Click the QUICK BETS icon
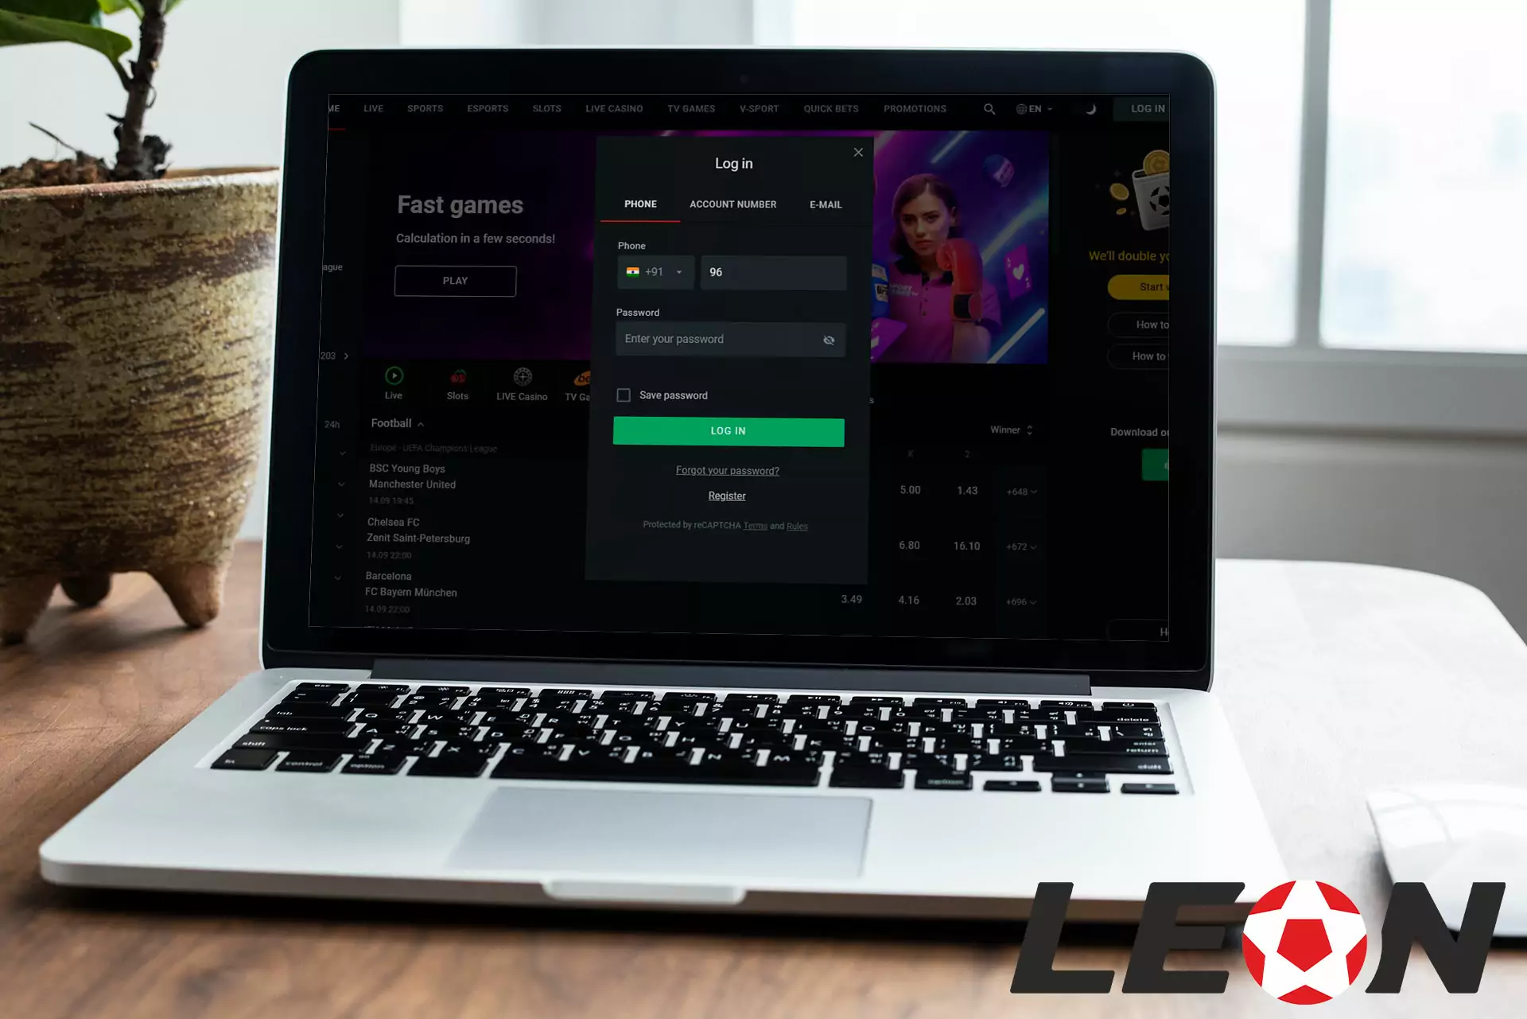1527x1019 pixels. click(x=832, y=108)
